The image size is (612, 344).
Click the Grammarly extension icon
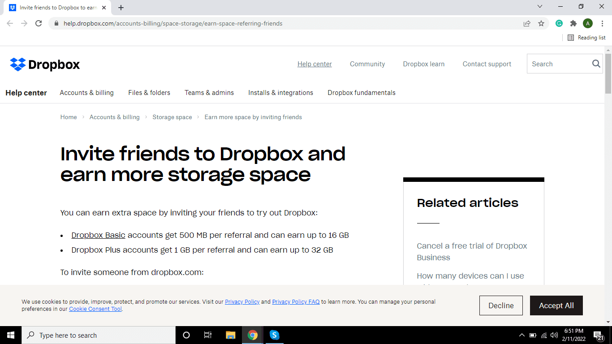tap(559, 23)
